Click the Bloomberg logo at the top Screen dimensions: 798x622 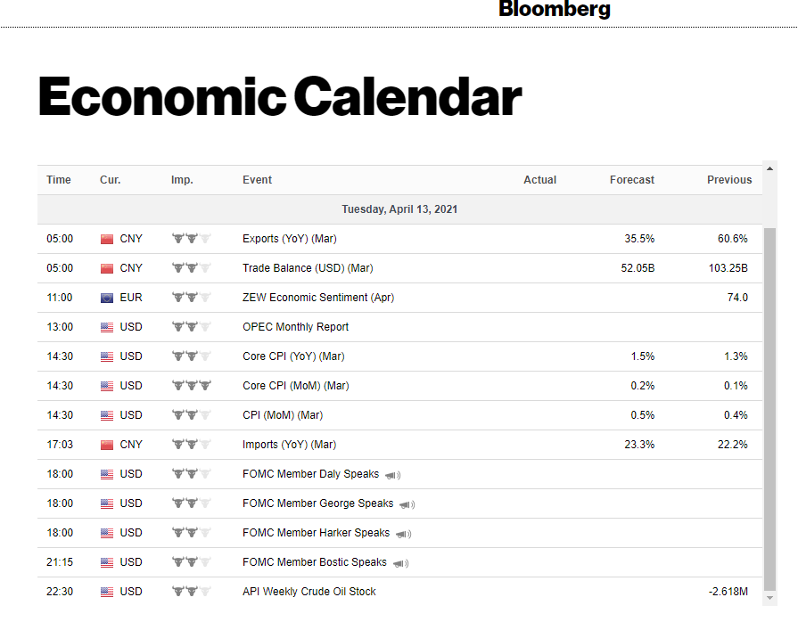(x=554, y=10)
